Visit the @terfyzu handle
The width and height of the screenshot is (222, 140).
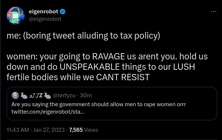coord(64,95)
